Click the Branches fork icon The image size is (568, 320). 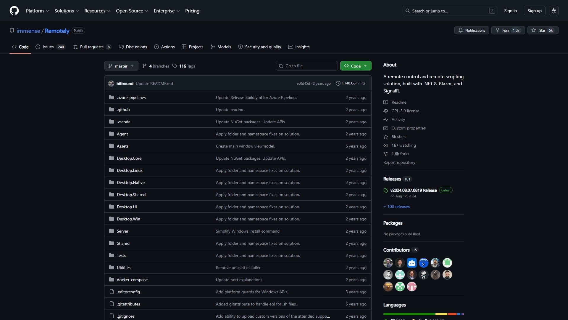(x=145, y=66)
